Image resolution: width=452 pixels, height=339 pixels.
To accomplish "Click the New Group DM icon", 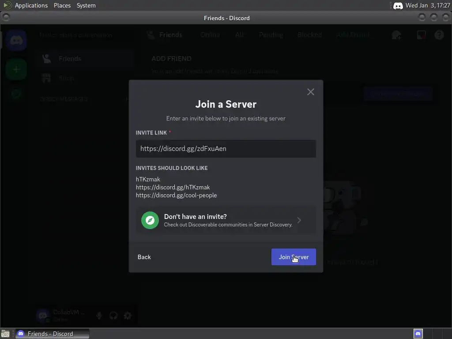I will 396,35.
